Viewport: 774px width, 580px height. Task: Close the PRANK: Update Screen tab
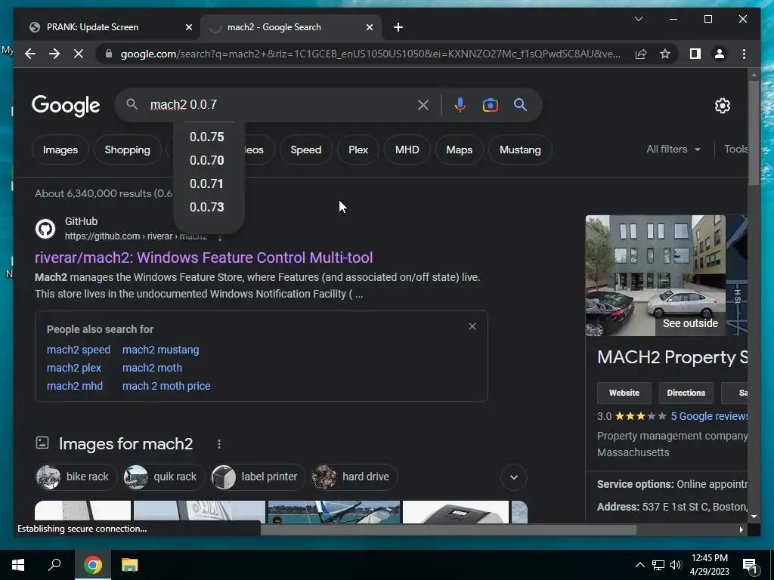coord(188,27)
